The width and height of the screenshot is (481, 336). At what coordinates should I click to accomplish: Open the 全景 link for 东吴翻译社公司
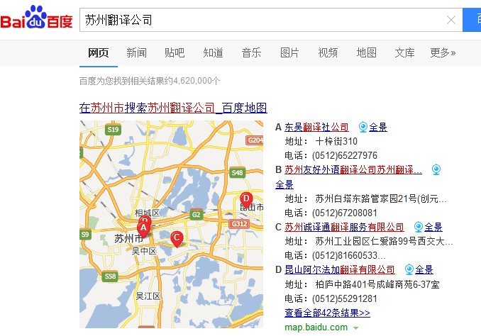pos(378,127)
